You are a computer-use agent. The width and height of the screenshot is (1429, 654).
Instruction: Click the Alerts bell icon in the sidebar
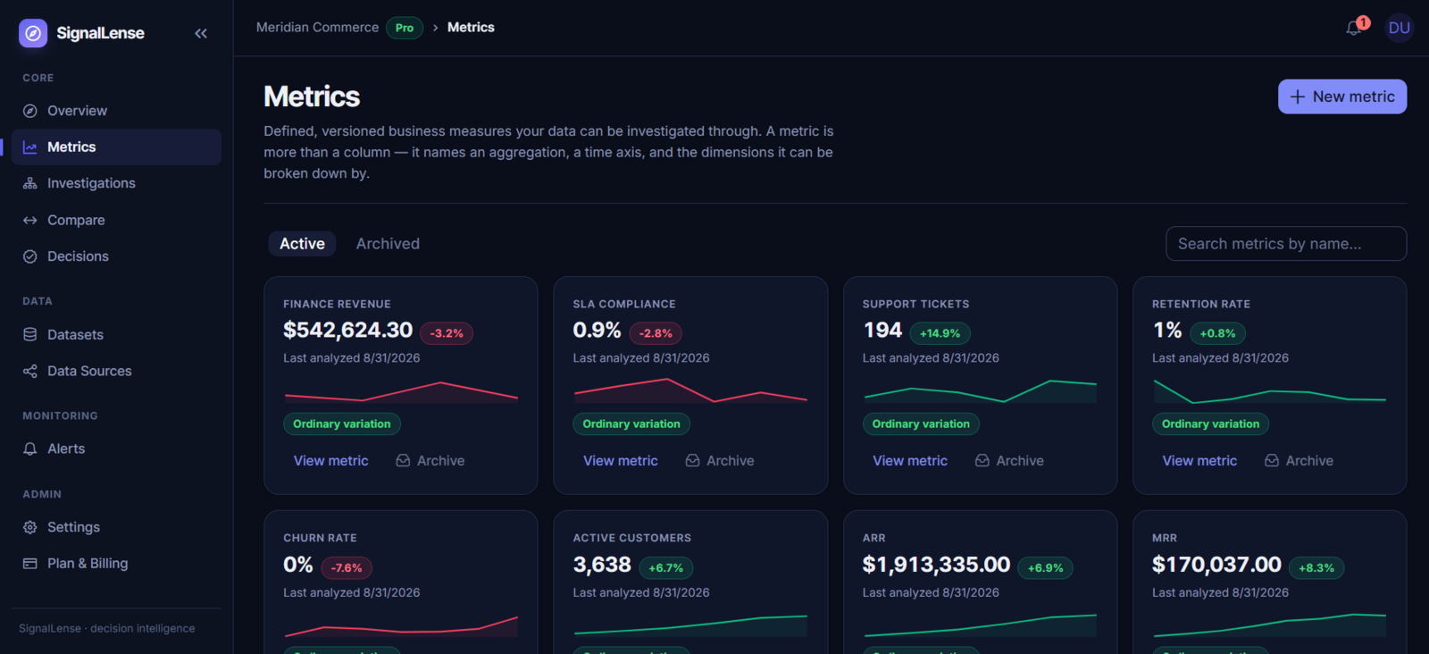click(x=30, y=449)
